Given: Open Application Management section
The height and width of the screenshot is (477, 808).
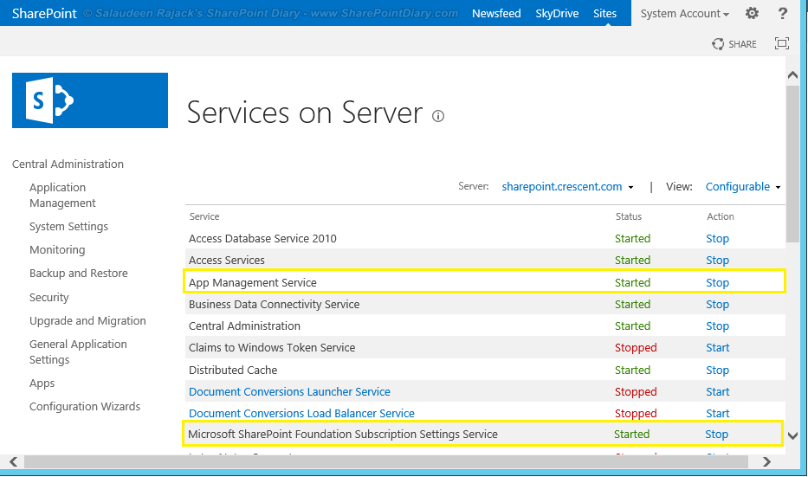Looking at the screenshot, I should [x=62, y=196].
